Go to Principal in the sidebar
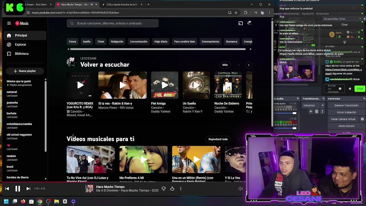Viewport: 366px width, 206px height. [x=25, y=35]
